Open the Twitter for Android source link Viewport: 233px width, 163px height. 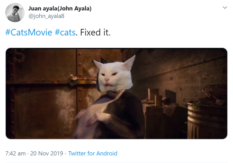pyautogui.click(x=93, y=153)
